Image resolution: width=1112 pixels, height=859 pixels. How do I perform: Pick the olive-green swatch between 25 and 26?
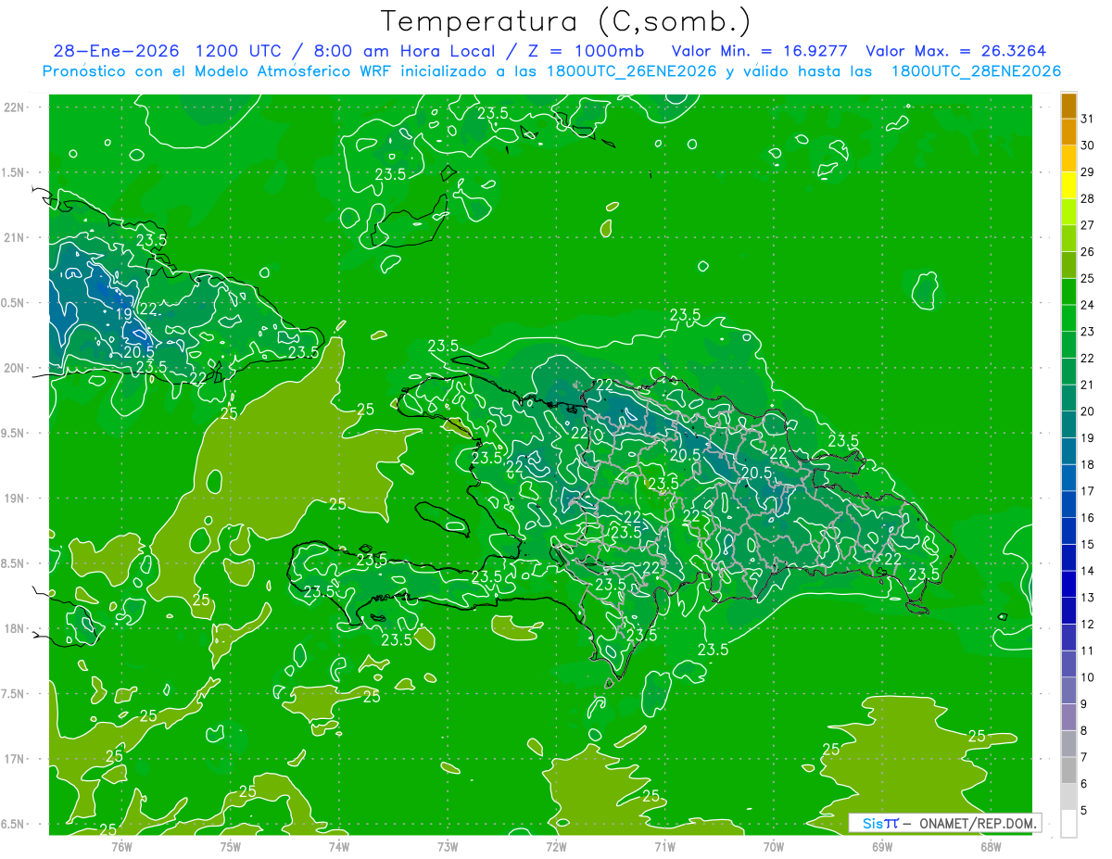pyautogui.click(x=1068, y=265)
